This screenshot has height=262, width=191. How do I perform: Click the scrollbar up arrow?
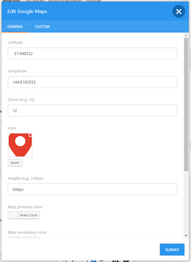(186, 35)
